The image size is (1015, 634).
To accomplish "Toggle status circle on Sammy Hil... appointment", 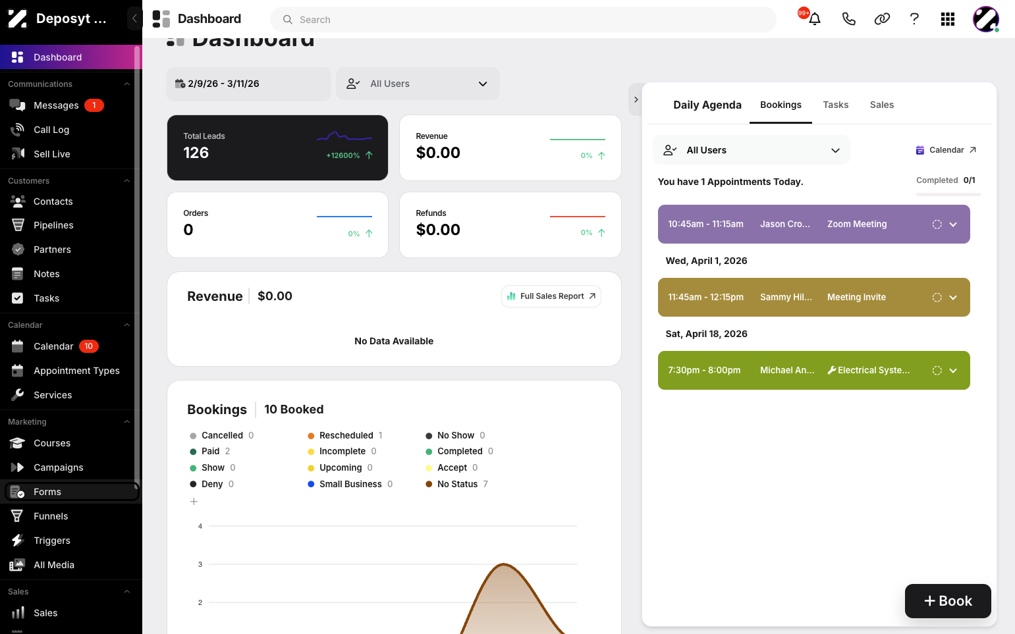I will point(937,298).
